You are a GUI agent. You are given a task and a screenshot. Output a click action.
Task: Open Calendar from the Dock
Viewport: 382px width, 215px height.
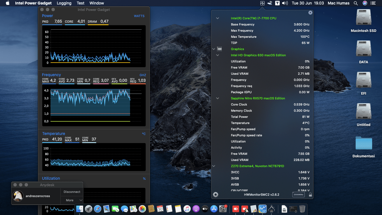point(160,209)
